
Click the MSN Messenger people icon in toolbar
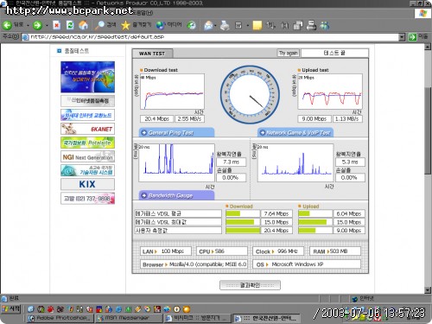325,25
